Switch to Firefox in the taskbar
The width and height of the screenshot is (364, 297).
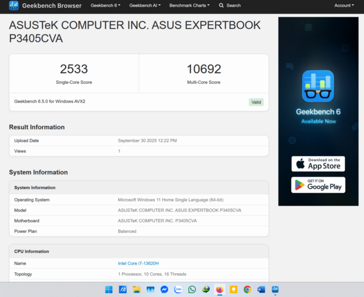pos(220,289)
